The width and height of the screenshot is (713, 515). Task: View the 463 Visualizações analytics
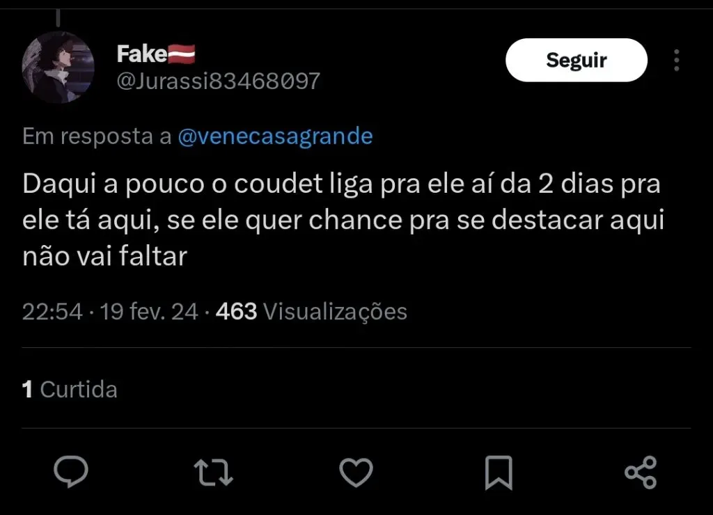click(x=311, y=311)
